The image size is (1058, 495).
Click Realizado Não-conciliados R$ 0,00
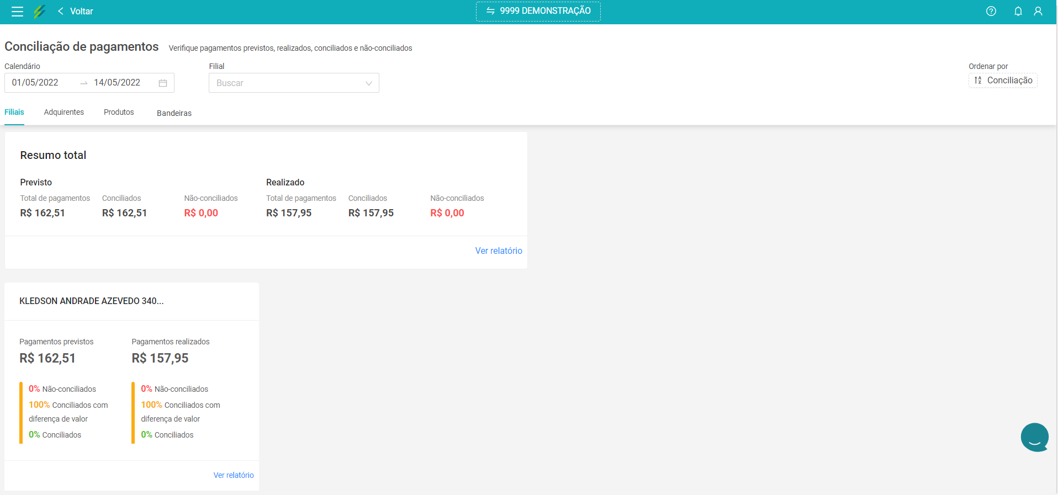pos(447,213)
